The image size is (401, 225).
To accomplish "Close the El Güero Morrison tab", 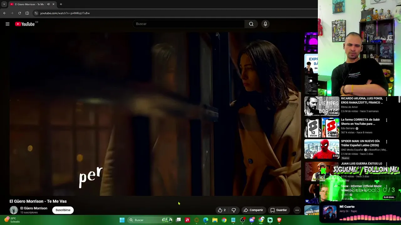I will point(53,4).
